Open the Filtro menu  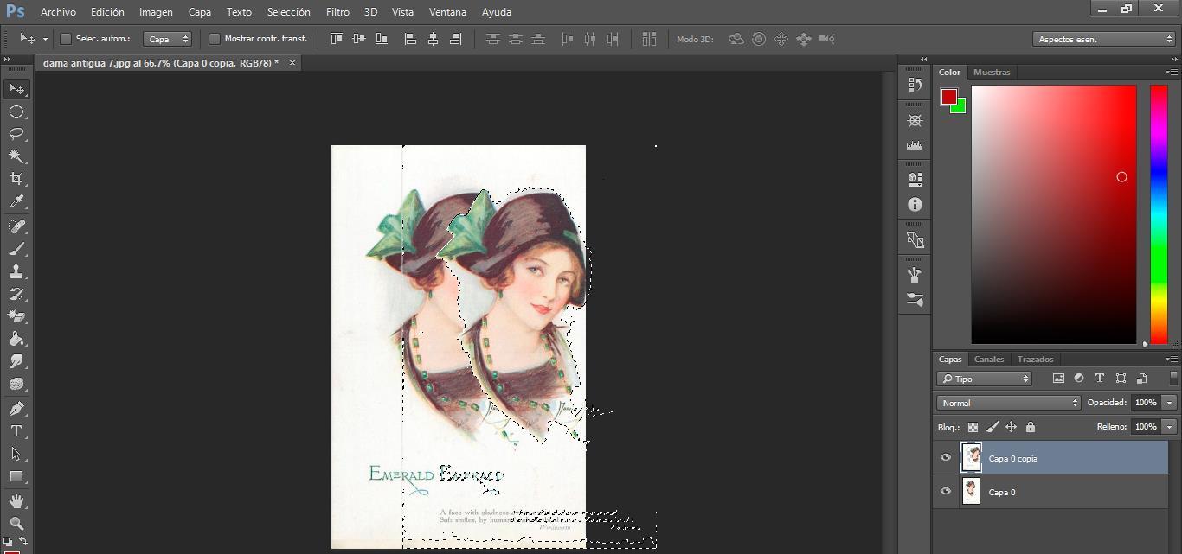coord(337,12)
